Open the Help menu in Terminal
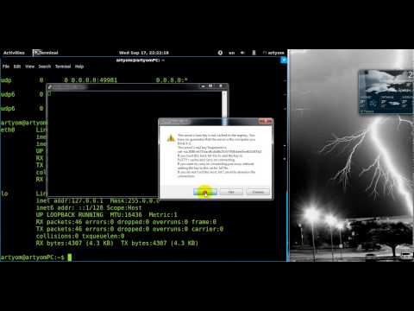 coord(79,67)
